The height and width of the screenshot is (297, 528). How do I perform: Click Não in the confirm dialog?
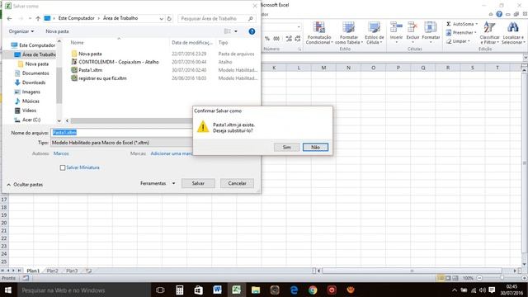(315, 147)
